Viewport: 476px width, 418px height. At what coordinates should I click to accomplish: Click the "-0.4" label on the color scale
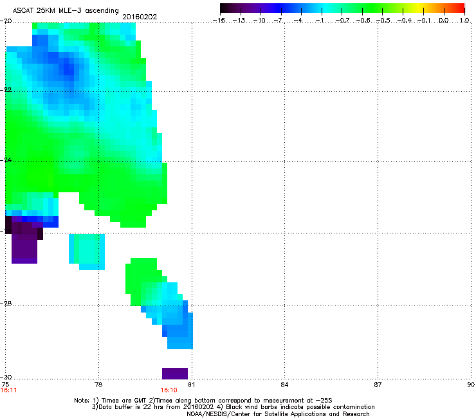(405, 21)
